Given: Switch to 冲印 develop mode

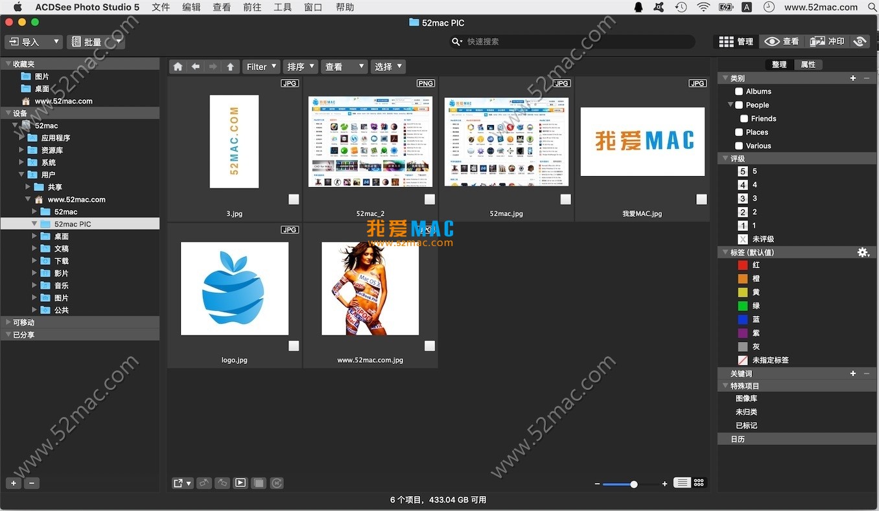Looking at the screenshot, I should point(827,41).
